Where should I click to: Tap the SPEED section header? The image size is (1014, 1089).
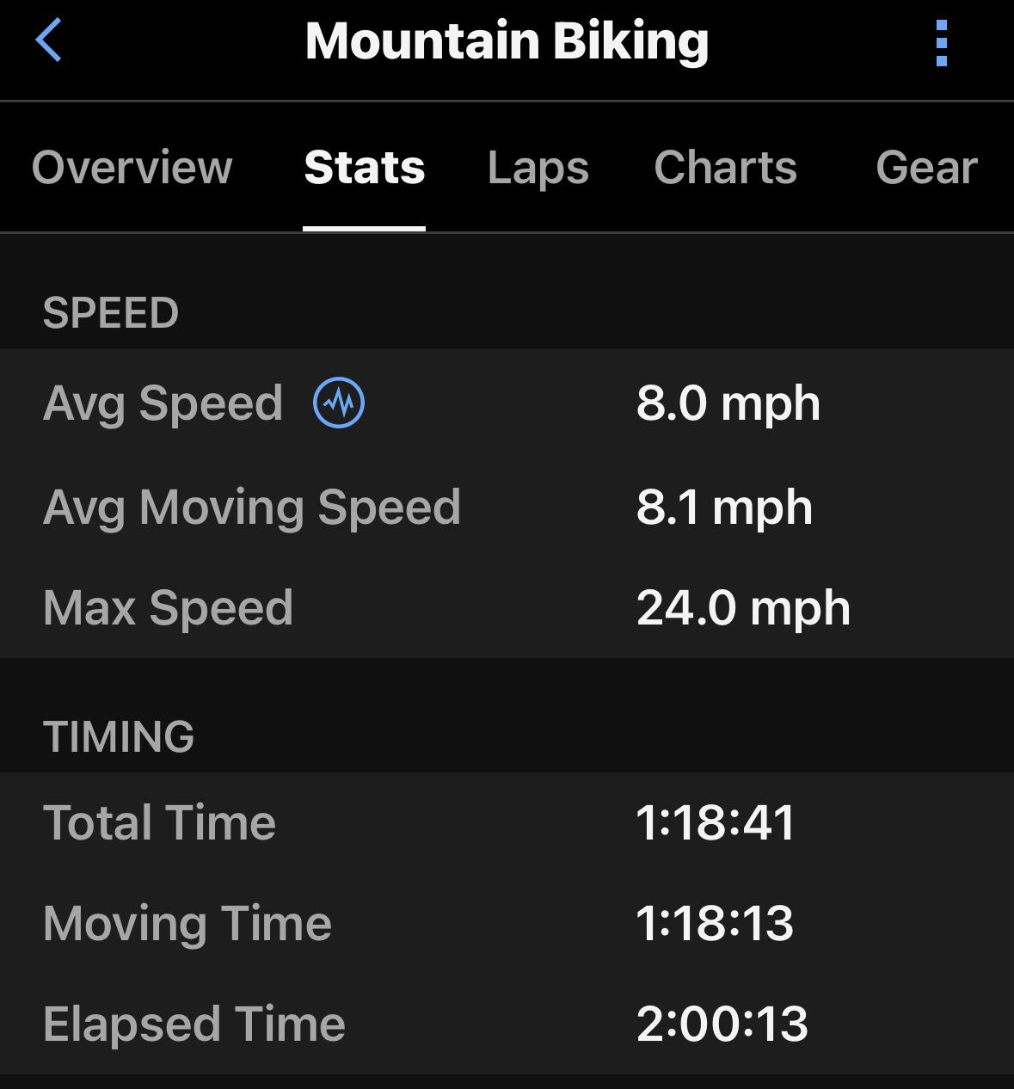[x=111, y=312]
